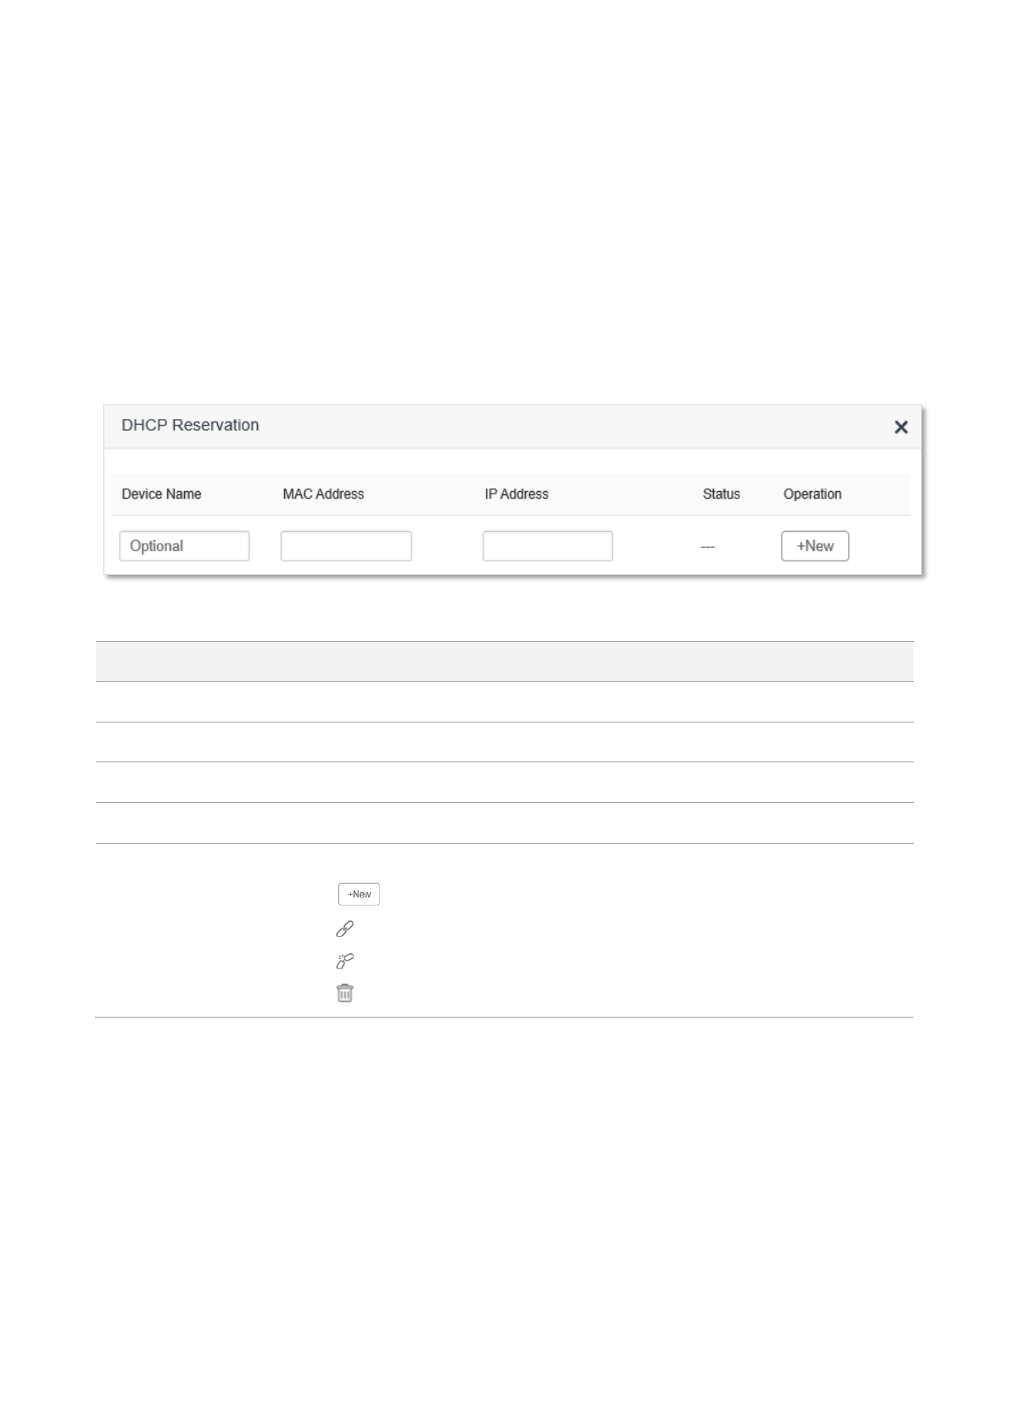
Task: Focus the Device Name field showing Optional
Action: (x=184, y=546)
